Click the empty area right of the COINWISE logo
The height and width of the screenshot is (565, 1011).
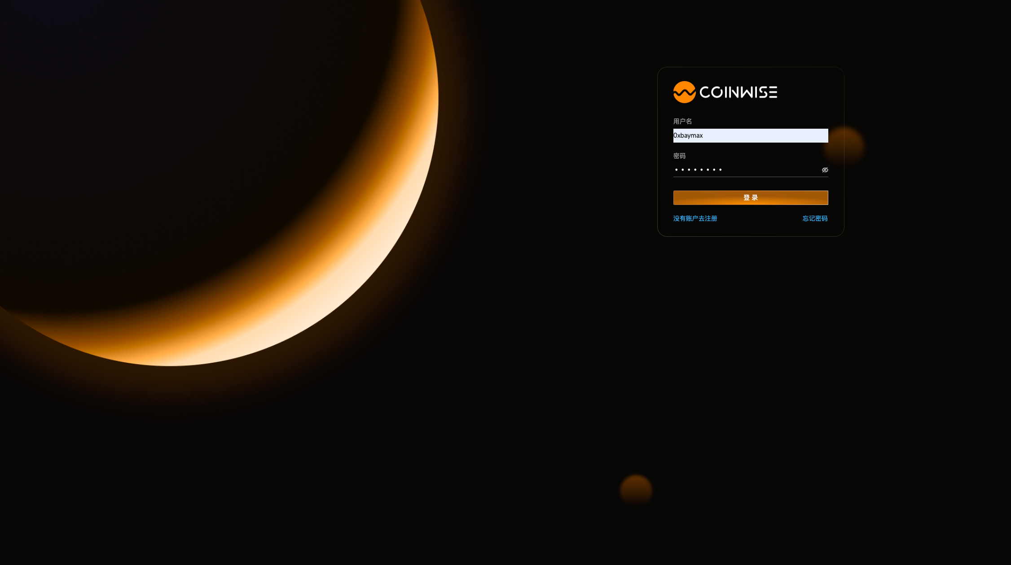[x=808, y=92]
